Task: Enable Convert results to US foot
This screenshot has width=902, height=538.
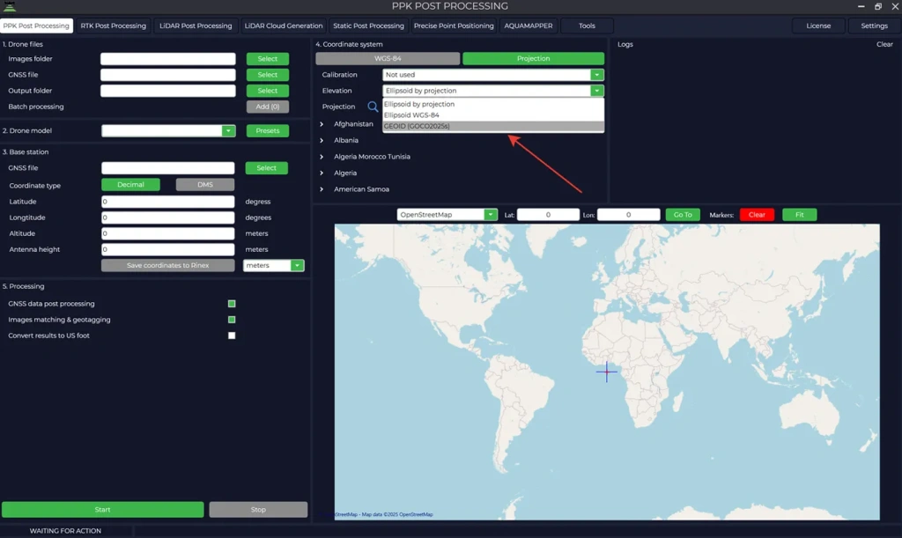Action: [x=231, y=335]
